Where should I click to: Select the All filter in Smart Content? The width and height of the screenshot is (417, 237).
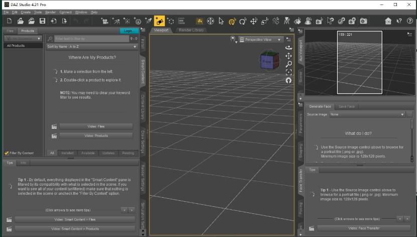(52, 153)
